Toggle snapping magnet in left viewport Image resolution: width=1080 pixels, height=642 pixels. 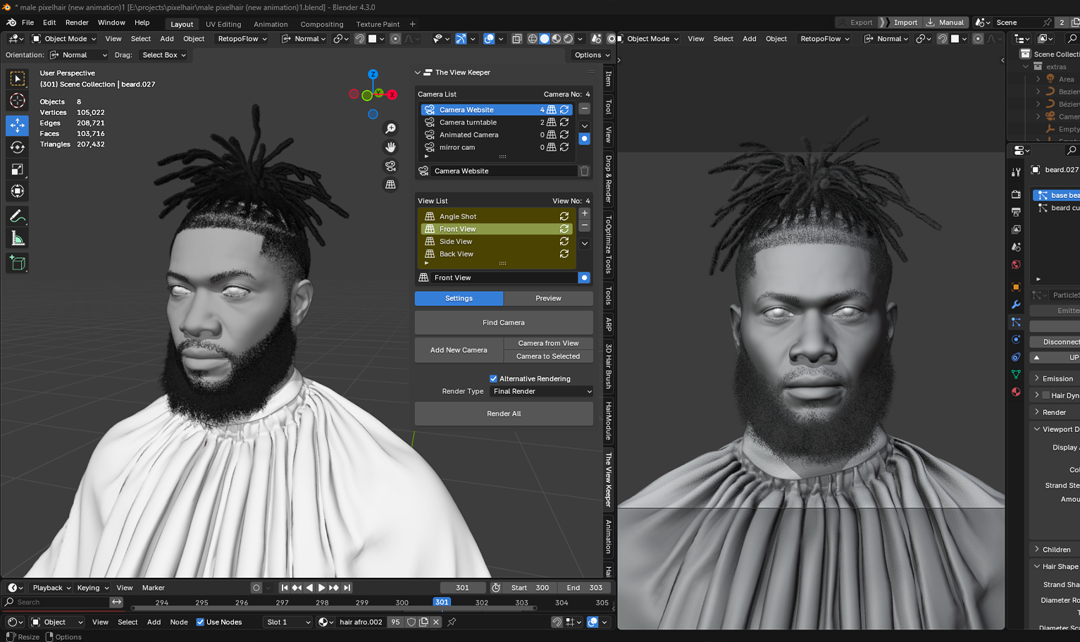(359, 39)
